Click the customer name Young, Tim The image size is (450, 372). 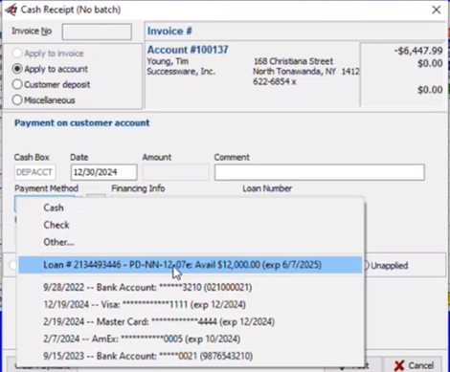[168, 61]
